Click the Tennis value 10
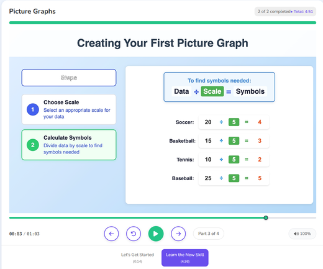The image size is (323, 269). point(208,160)
